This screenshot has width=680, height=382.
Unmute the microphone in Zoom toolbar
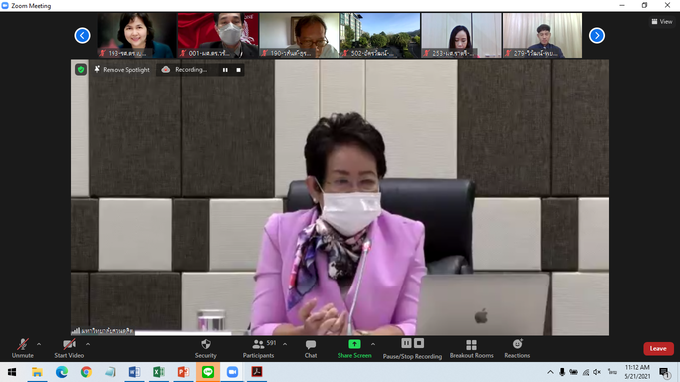click(x=23, y=348)
